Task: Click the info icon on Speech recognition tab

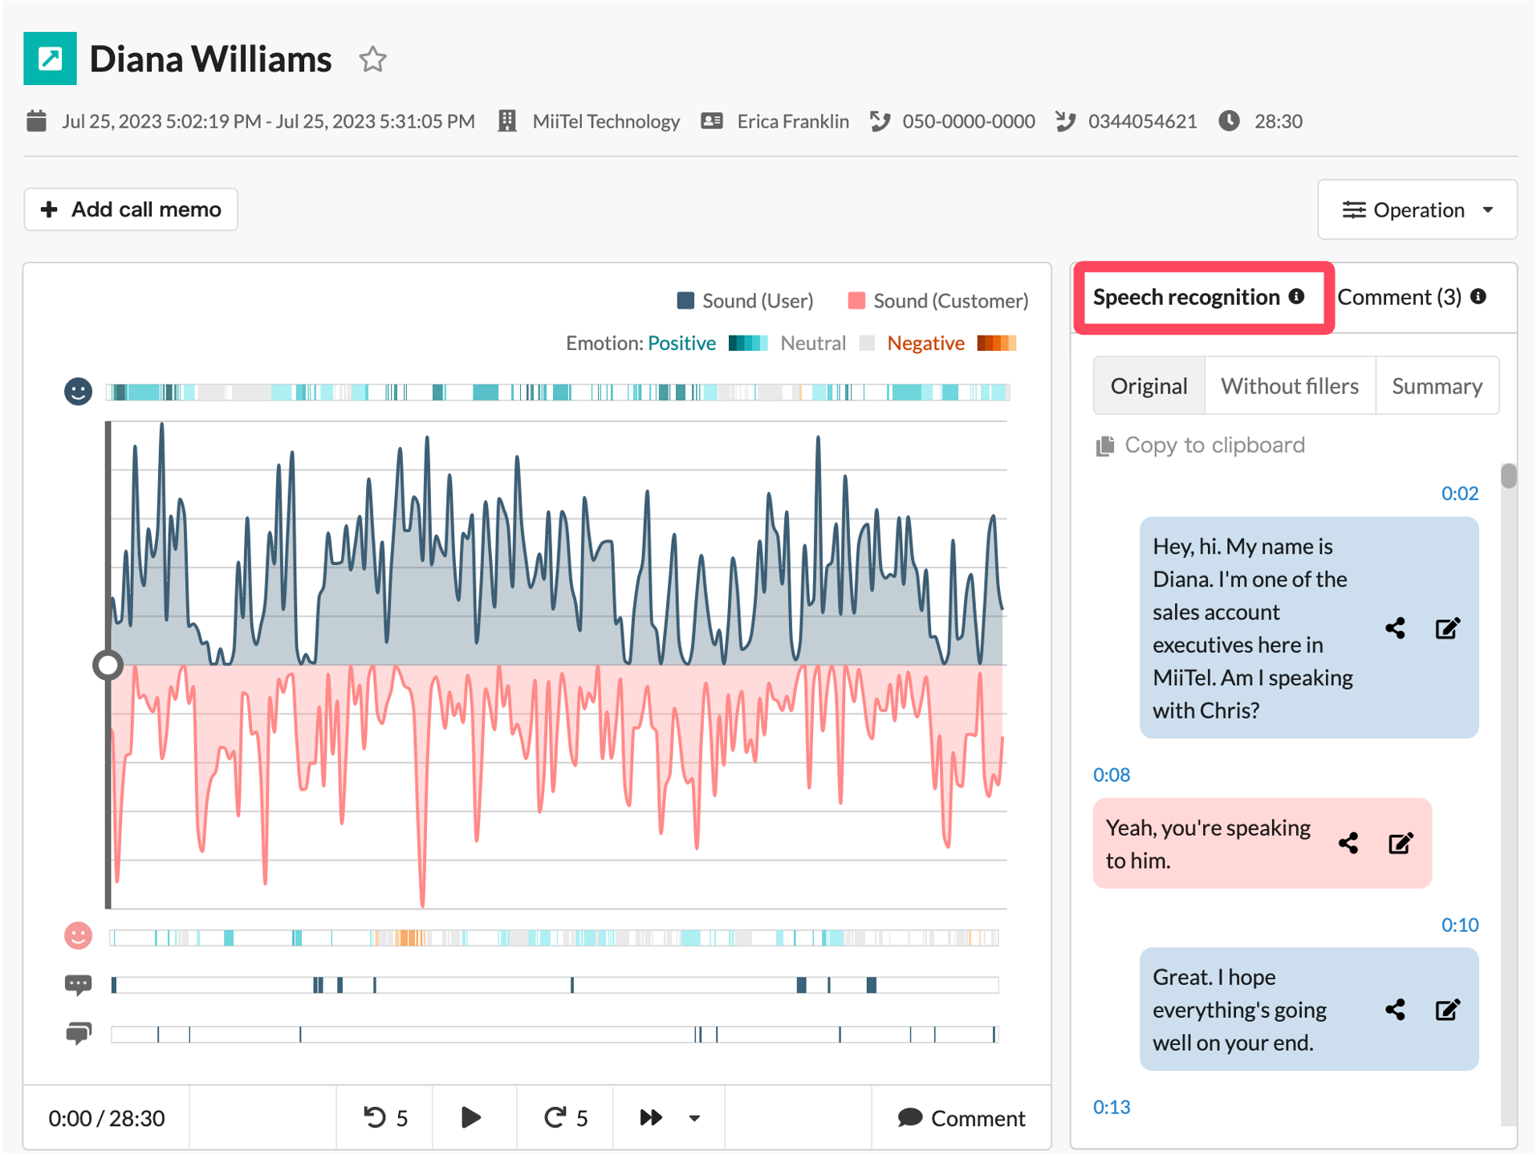Action: [x=1296, y=296]
